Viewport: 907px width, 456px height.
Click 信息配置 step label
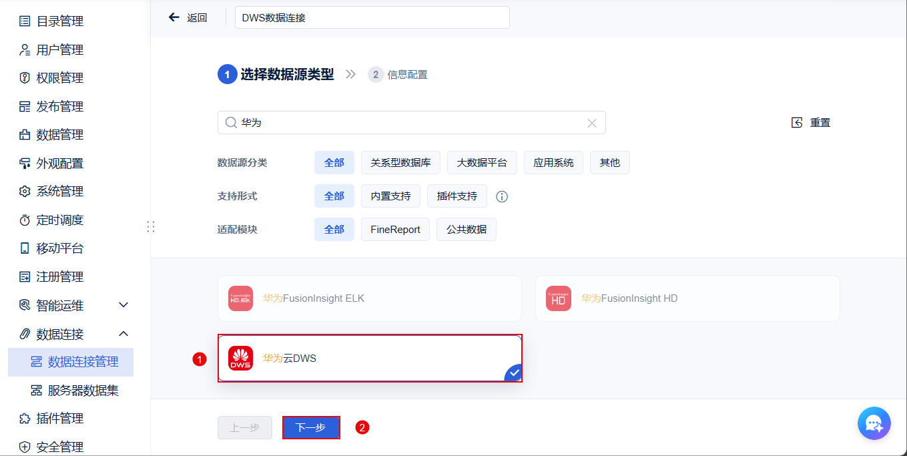407,75
